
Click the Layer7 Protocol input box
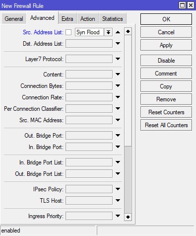pos(89,59)
